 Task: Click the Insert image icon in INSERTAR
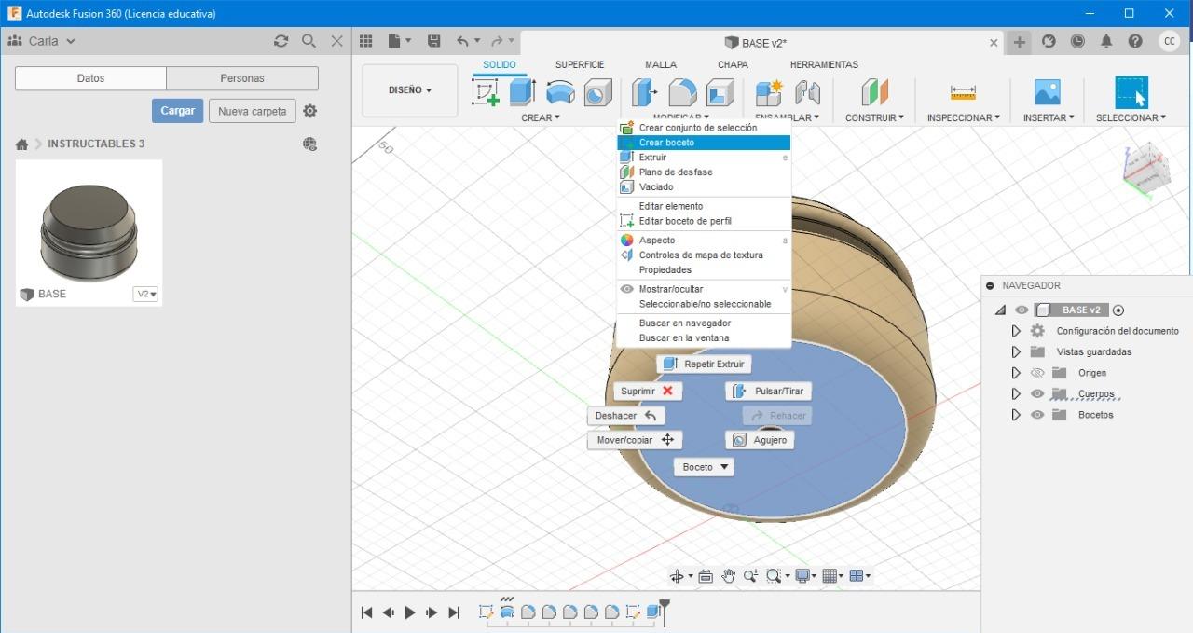coord(1048,92)
